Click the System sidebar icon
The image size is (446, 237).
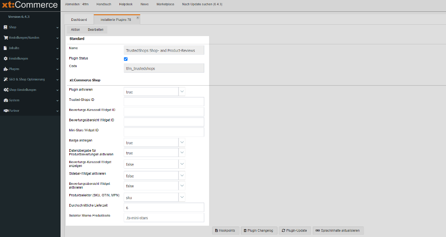pyautogui.click(x=5, y=100)
